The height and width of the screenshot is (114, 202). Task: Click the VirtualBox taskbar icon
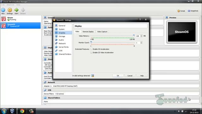pos(12,111)
